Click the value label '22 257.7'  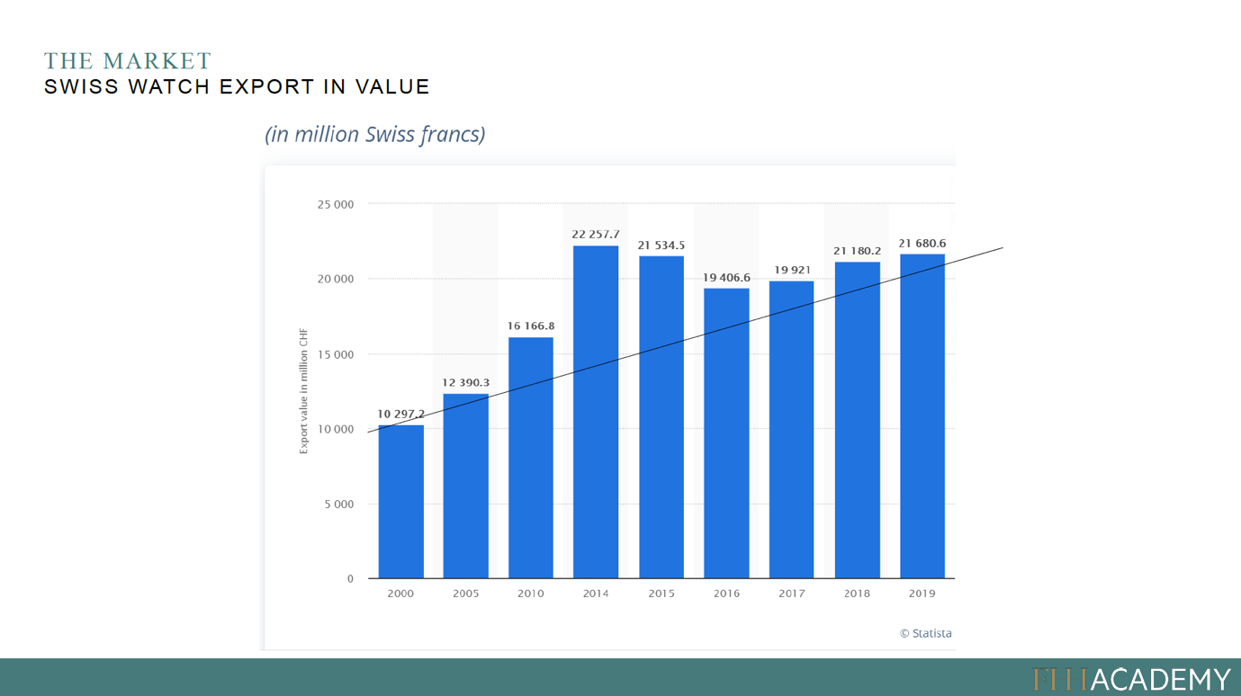pyautogui.click(x=596, y=235)
